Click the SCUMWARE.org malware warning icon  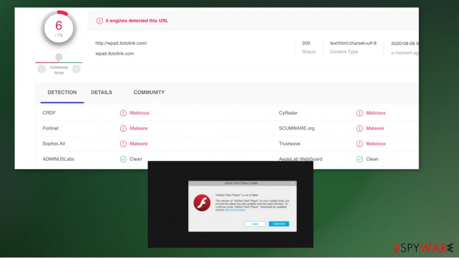click(359, 128)
